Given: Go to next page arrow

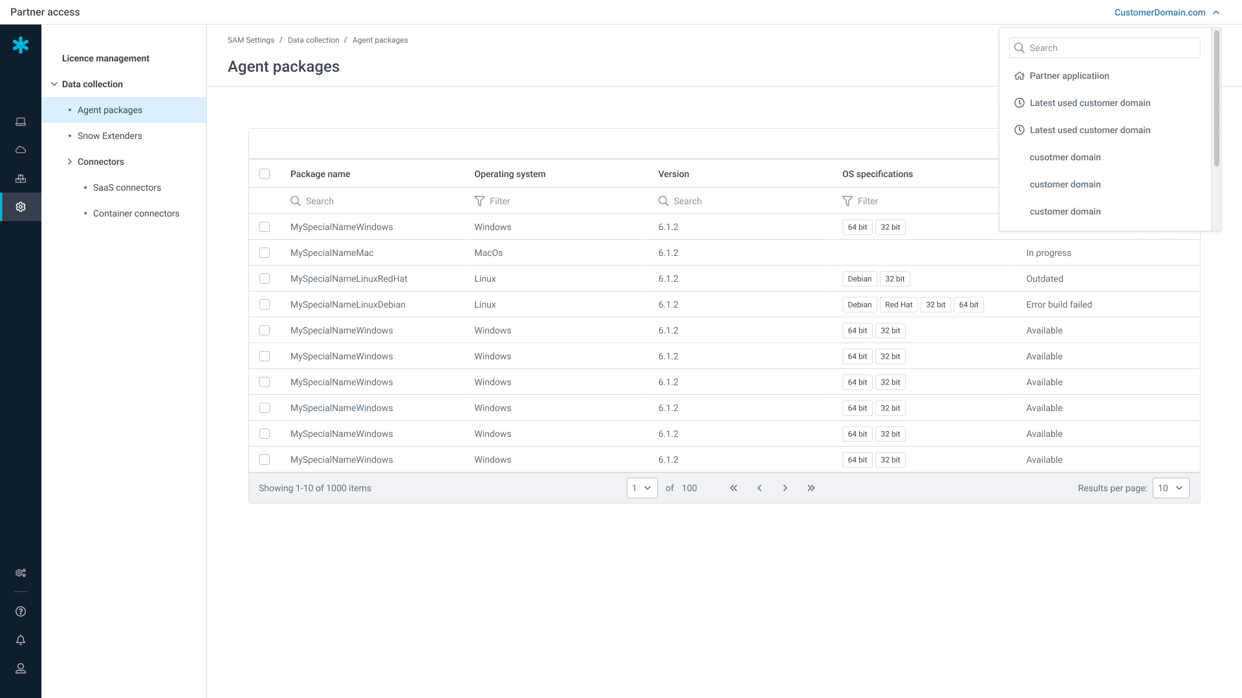Looking at the screenshot, I should click(785, 488).
